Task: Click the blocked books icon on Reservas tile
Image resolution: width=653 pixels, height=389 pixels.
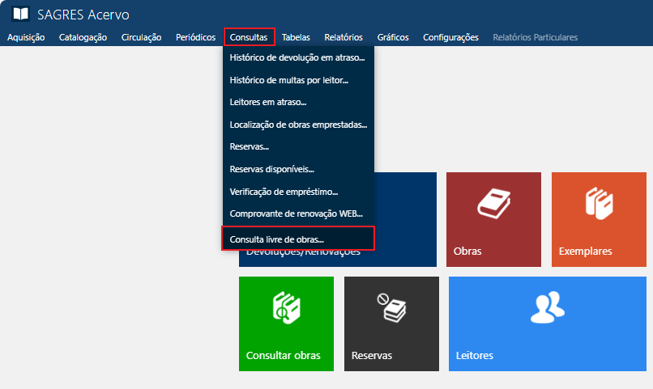Action: 391,307
